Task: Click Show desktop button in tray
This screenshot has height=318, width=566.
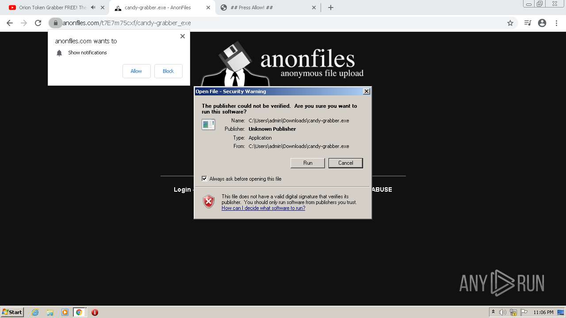Action: [562, 312]
